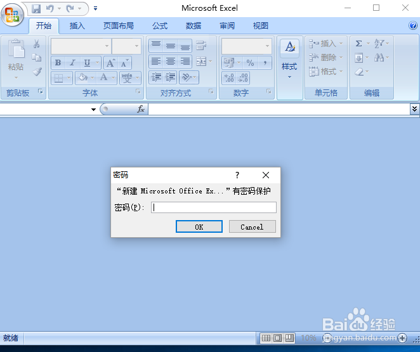Open the quick access customize arrow
Image resolution: width=420 pixels, height=352 pixels.
[x=95, y=9]
